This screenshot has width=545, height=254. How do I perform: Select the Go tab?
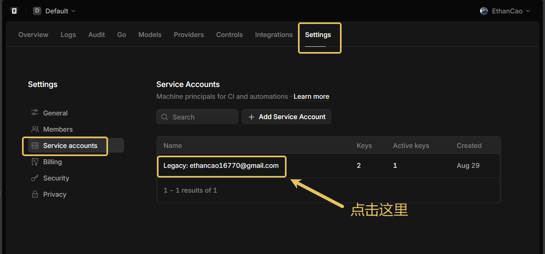click(121, 35)
